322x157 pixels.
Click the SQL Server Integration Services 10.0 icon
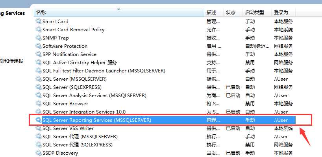point(39,112)
